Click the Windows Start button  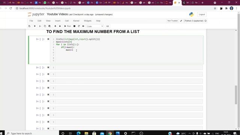tap(1, 133)
